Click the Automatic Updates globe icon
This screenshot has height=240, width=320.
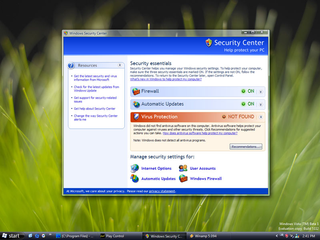[136, 104]
